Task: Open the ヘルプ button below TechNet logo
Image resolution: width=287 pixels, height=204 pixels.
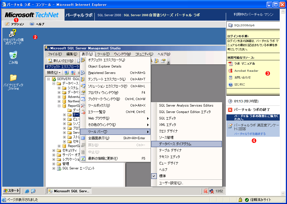Action: click(x=37, y=24)
